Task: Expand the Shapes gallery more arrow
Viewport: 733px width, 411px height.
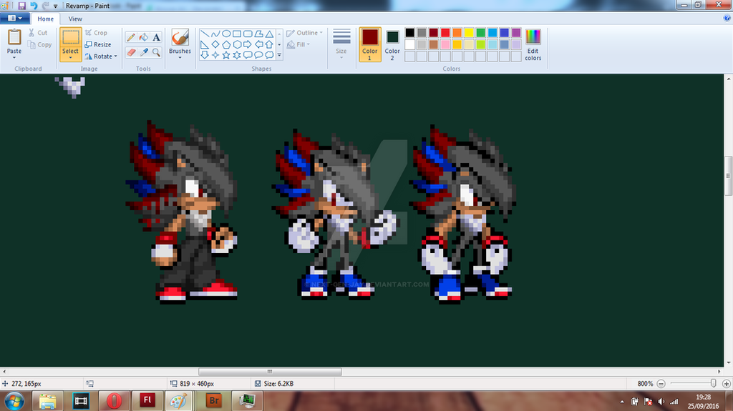Action: coord(280,55)
